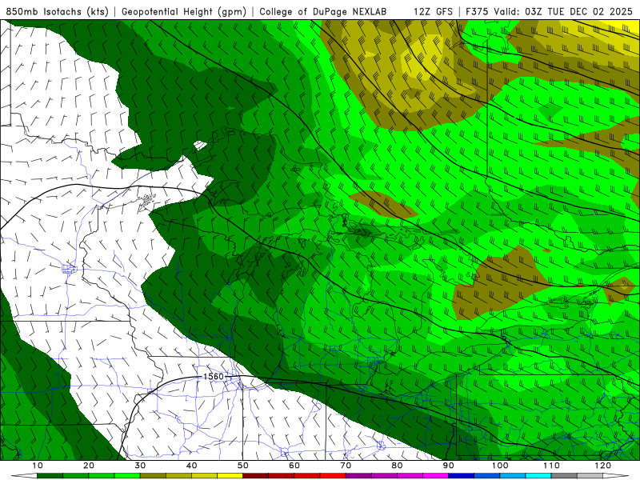The width and height of the screenshot is (640, 480).
Task: Click the 60 label on the color scale
Action: [x=294, y=466]
